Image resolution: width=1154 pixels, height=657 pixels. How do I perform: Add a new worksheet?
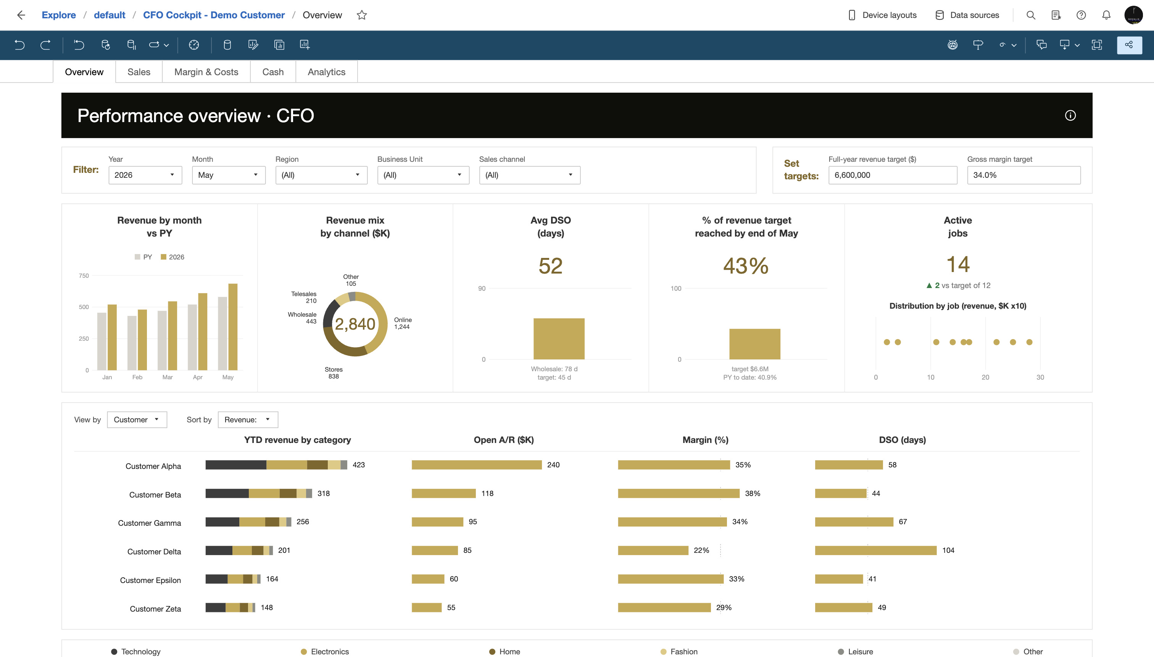[305, 45]
